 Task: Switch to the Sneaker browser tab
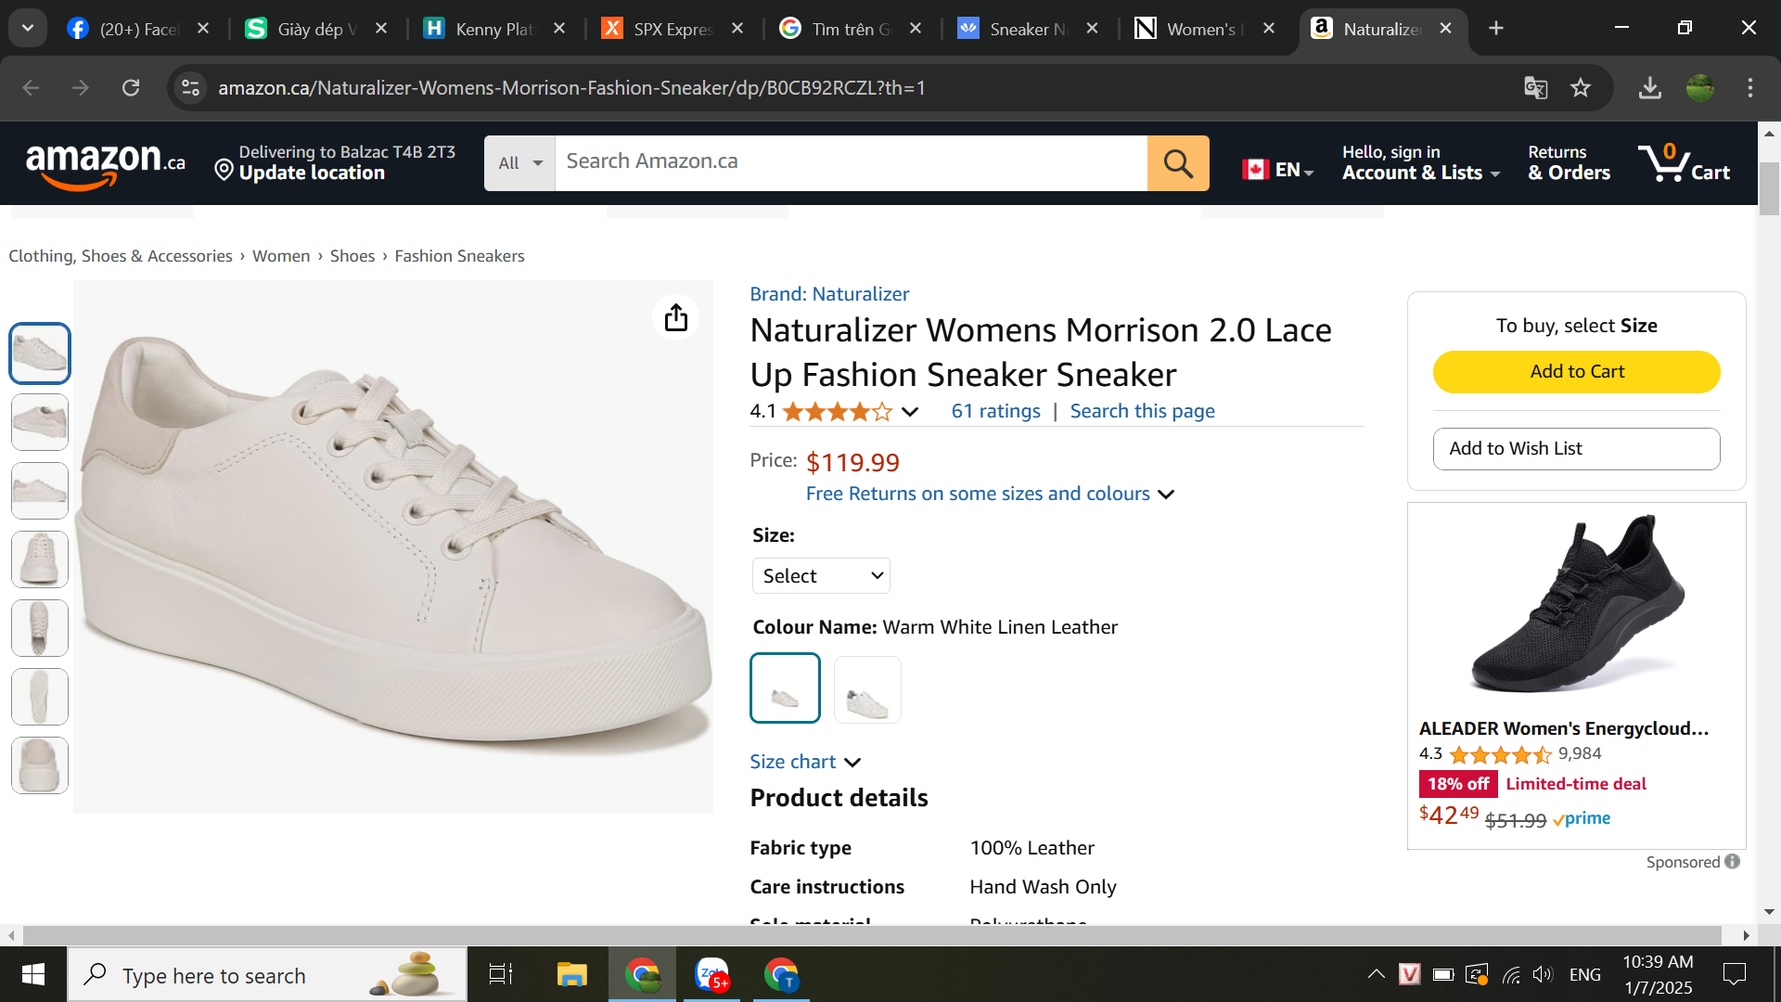[x=1027, y=29]
